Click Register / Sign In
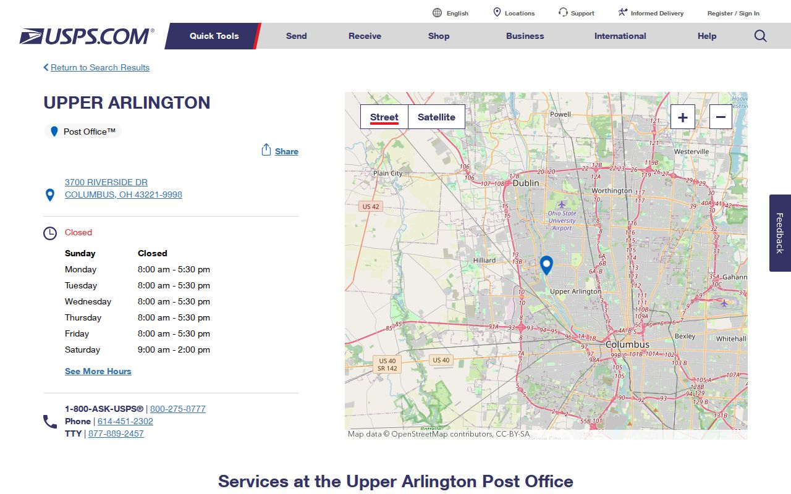This screenshot has height=494, width=791. pos(734,13)
